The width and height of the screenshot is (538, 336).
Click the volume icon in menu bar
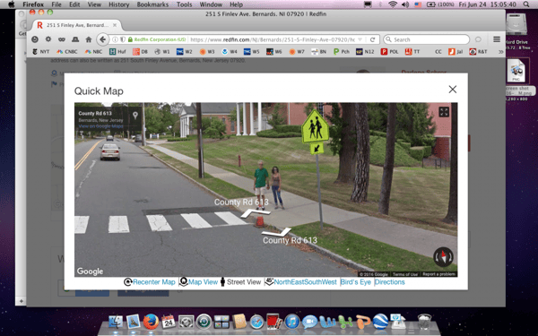click(x=405, y=4)
